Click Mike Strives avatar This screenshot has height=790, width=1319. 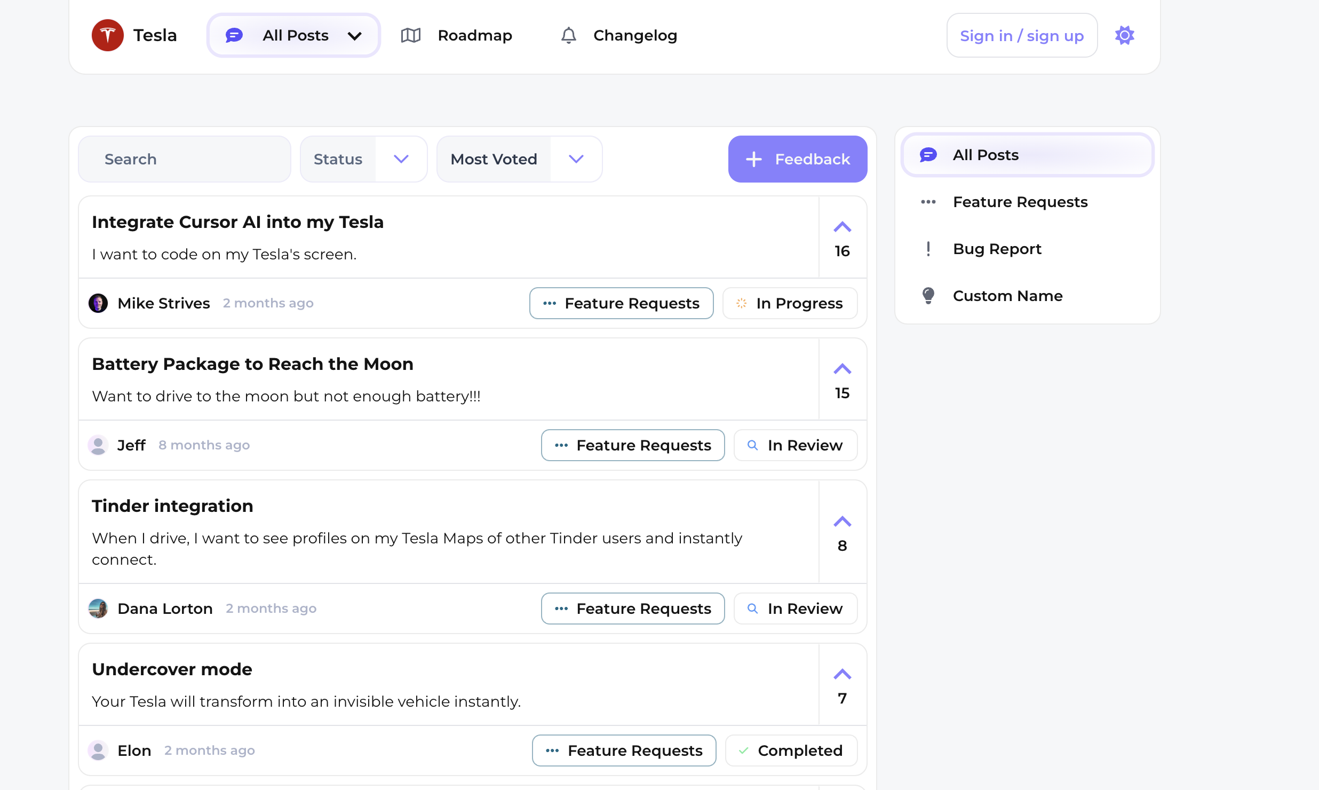[98, 303]
